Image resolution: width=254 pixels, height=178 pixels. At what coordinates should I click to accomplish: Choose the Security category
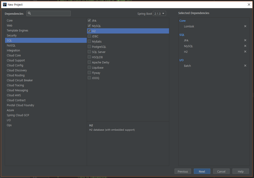coord(46,36)
